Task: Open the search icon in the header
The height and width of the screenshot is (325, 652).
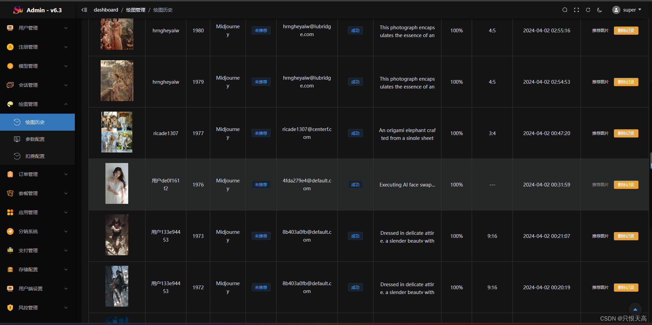Action: click(565, 10)
